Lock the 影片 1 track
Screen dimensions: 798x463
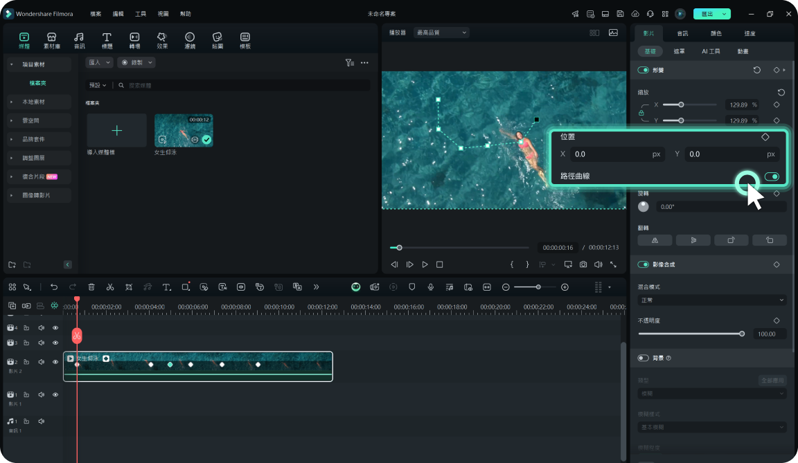tap(26, 394)
